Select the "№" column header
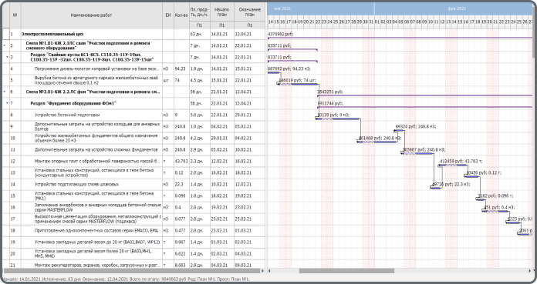This screenshot has width=537, height=284. [x=15, y=15]
